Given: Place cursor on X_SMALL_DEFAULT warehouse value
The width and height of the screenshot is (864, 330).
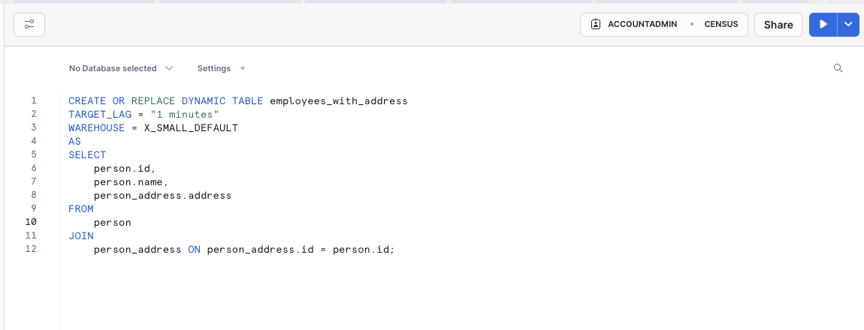Looking at the screenshot, I should (191, 127).
